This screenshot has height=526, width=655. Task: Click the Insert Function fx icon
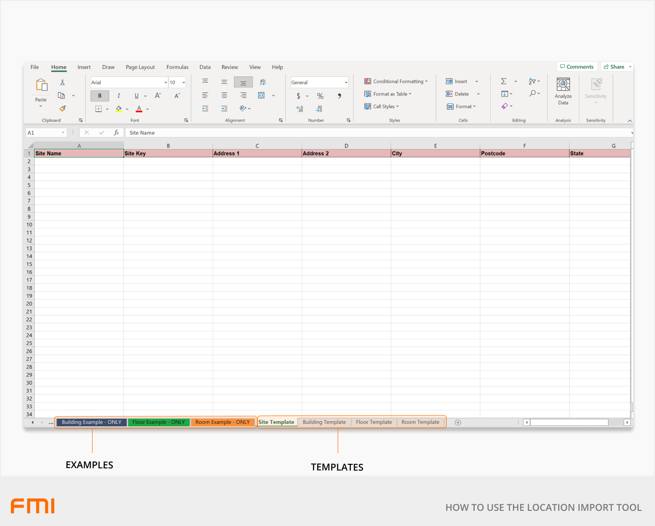116,133
